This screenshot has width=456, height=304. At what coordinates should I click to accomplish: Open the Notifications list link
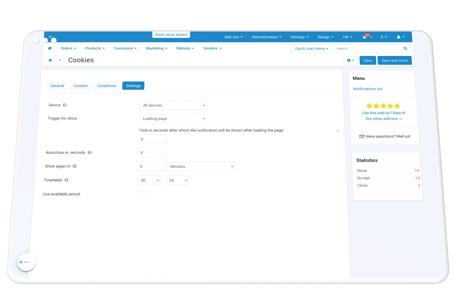click(368, 89)
